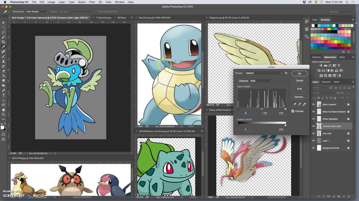Click the output levels white slider handle
The width and height of the screenshot is (359, 201).
coord(286,125)
